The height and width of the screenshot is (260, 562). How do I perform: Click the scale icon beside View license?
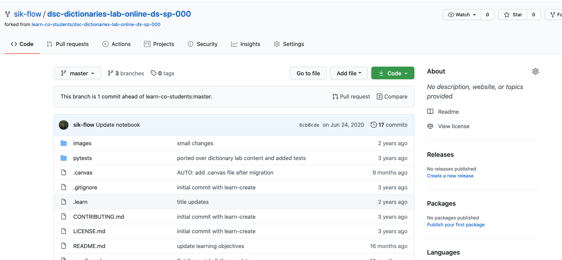pos(430,126)
